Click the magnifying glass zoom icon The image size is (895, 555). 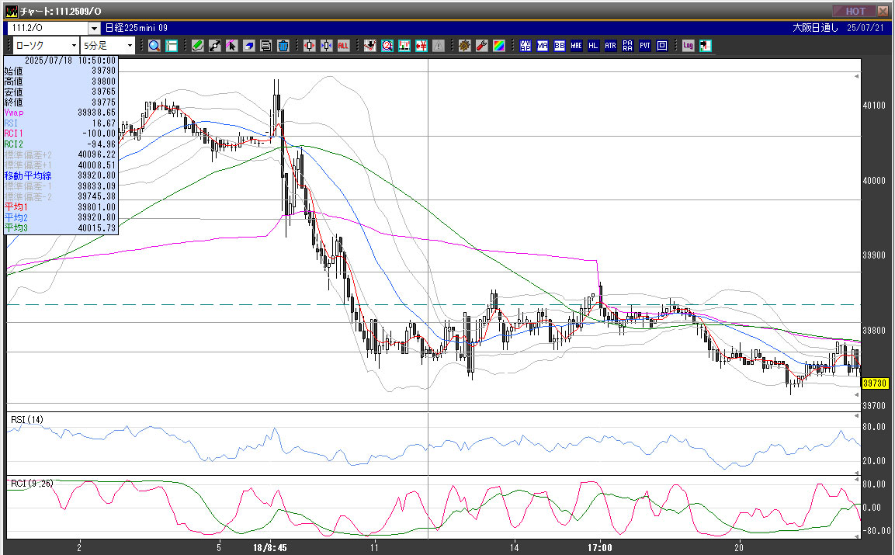pos(154,46)
